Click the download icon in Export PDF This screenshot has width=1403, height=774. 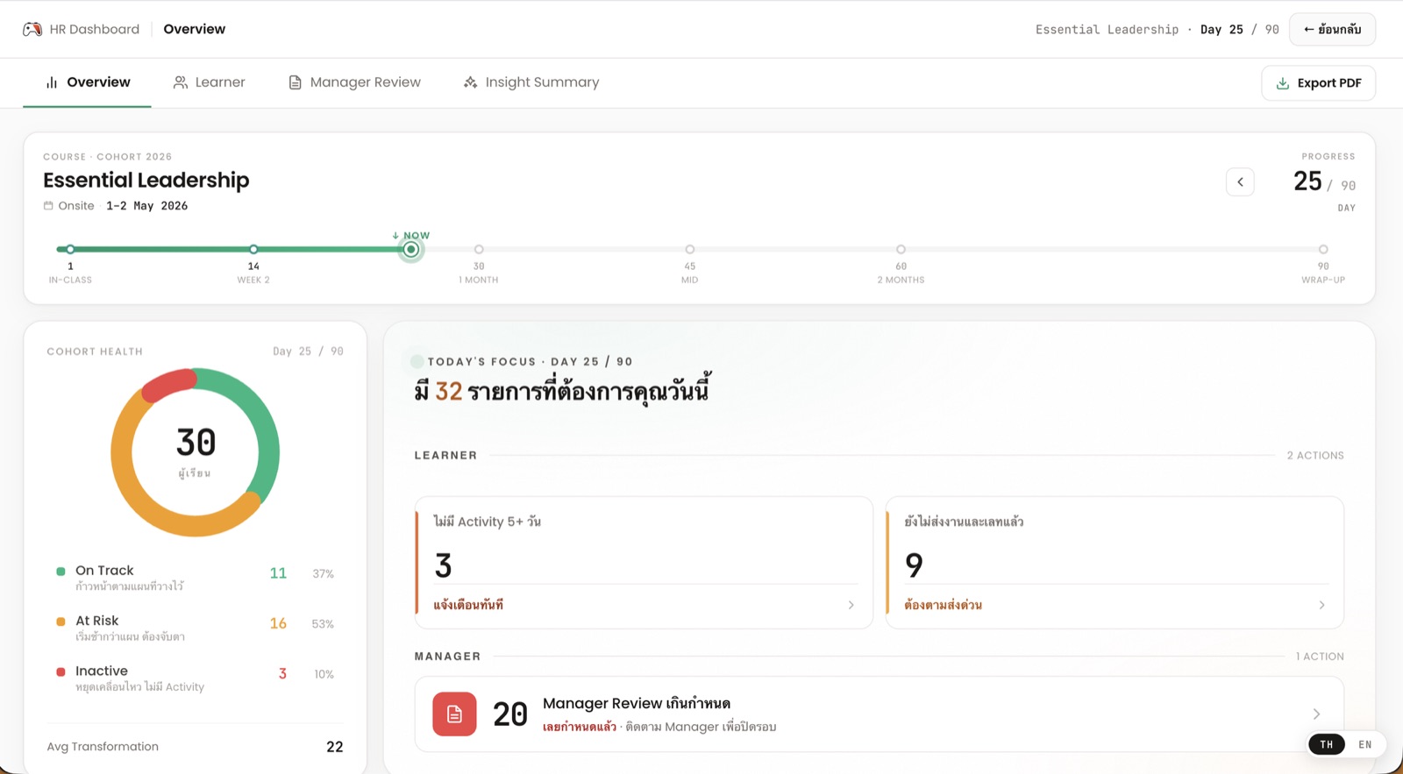[x=1283, y=83]
